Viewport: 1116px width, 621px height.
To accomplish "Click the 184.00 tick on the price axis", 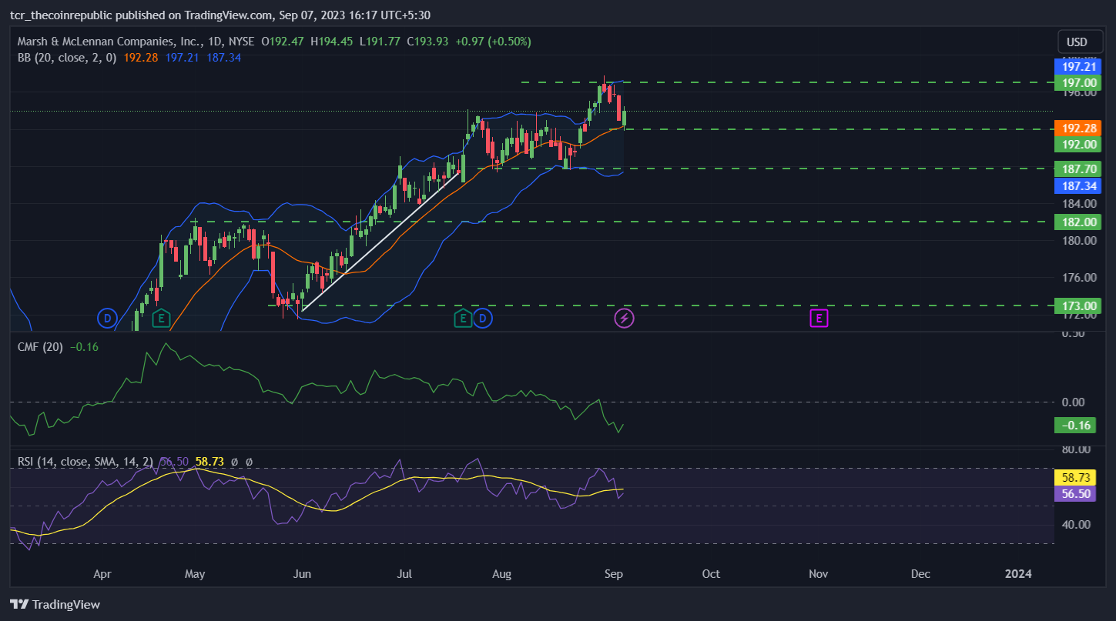I will 1077,203.
